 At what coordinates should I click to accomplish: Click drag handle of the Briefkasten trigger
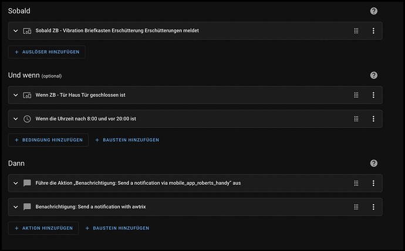point(356,30)
